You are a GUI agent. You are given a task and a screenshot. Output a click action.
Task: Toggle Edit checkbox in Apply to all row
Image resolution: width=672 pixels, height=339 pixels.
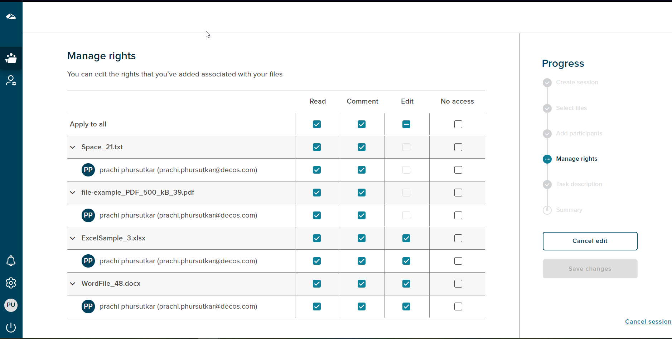click(406, 124)
